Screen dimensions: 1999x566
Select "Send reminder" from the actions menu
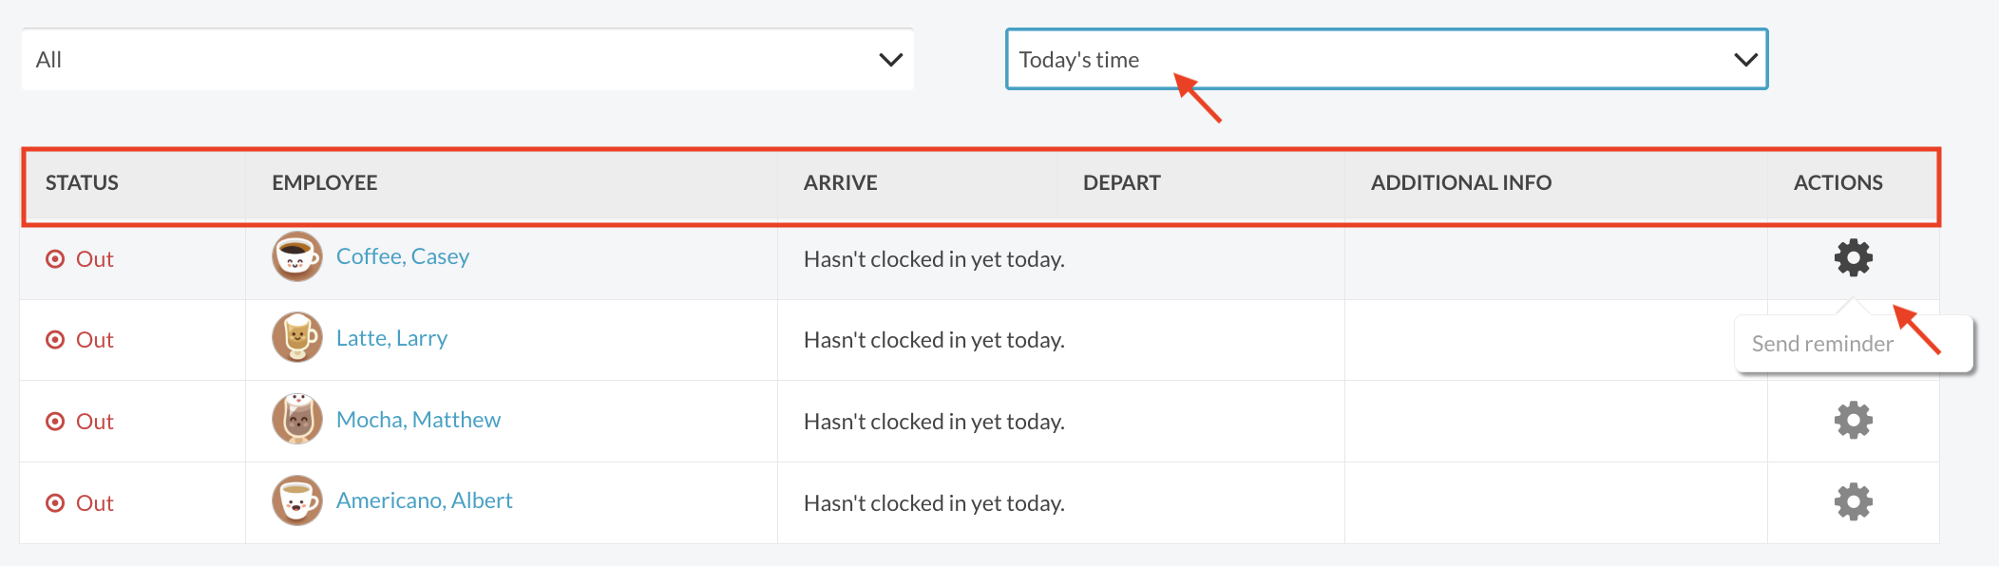tap(1822, 344)
